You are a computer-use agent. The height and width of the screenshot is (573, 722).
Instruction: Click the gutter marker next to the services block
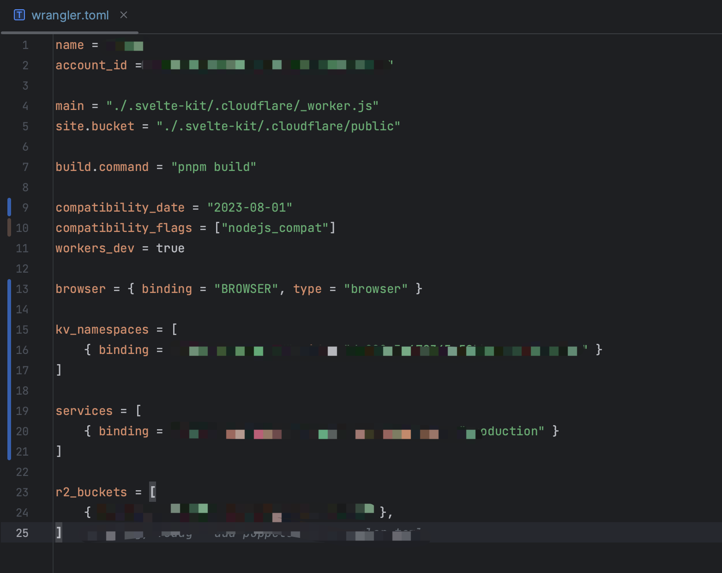coord(8,431)
